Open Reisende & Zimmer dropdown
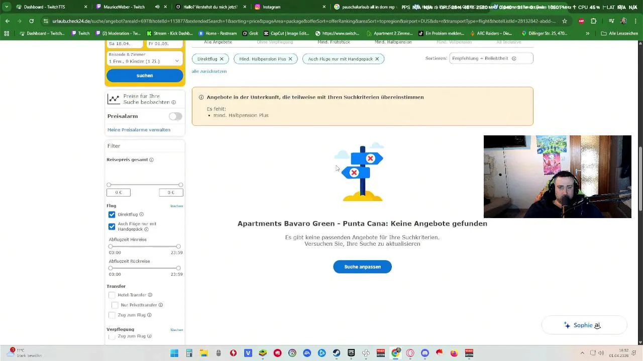Viewport: 643px width, 361px height. 145,58
